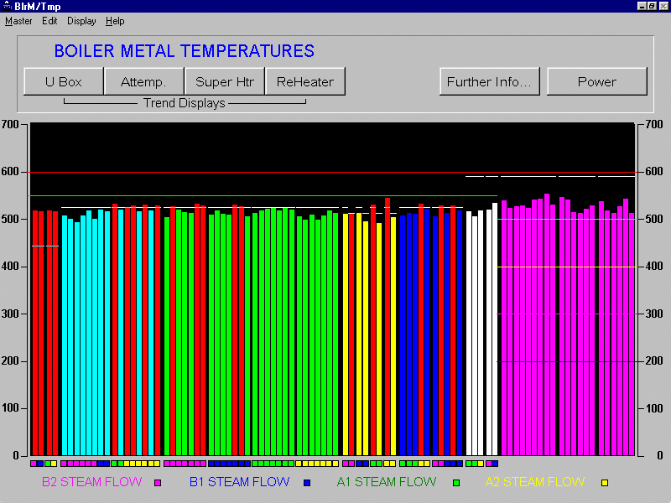This screenshot has width=671, height=503.
Task: Open the BlrM/Tmp window system menu icon
Action: coord(7,6)
